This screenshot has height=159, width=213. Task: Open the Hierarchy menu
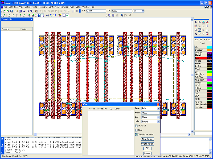point(43,7)
